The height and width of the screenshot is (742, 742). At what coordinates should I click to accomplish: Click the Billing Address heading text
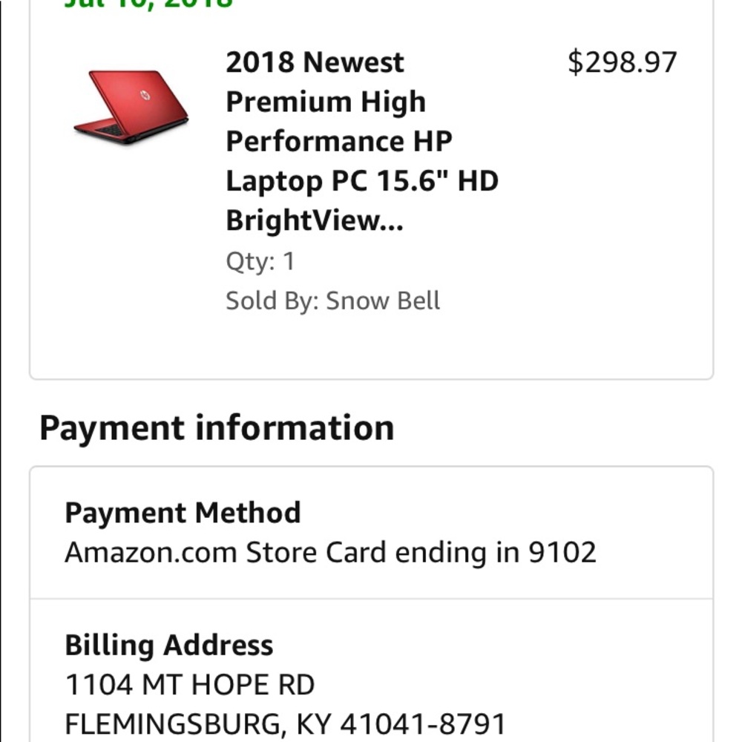170,645
